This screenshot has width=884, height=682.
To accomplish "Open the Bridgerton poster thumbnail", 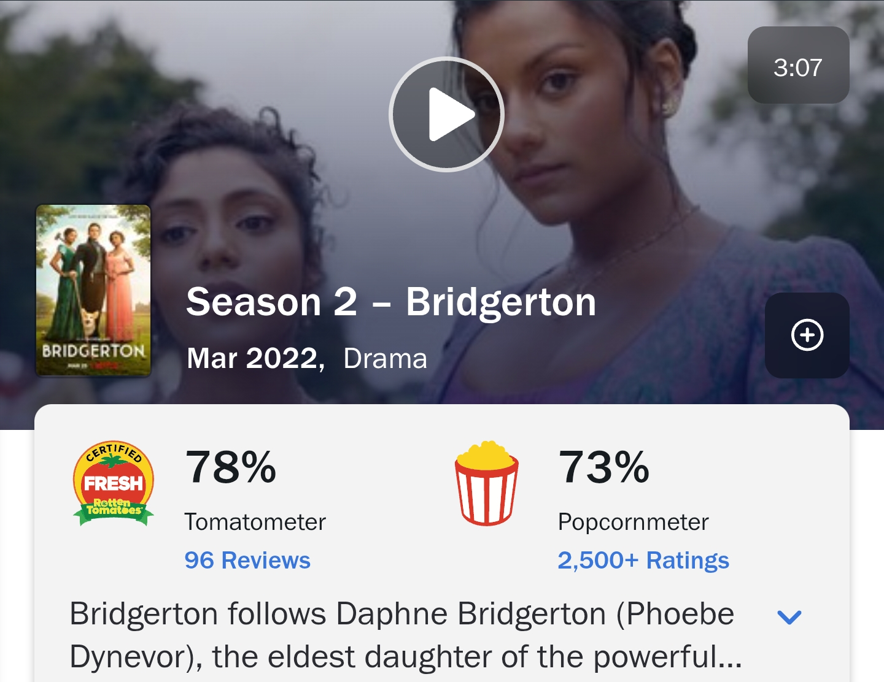I will (x=93, y=290).
